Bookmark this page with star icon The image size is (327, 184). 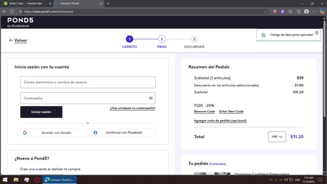click(266, 12)
